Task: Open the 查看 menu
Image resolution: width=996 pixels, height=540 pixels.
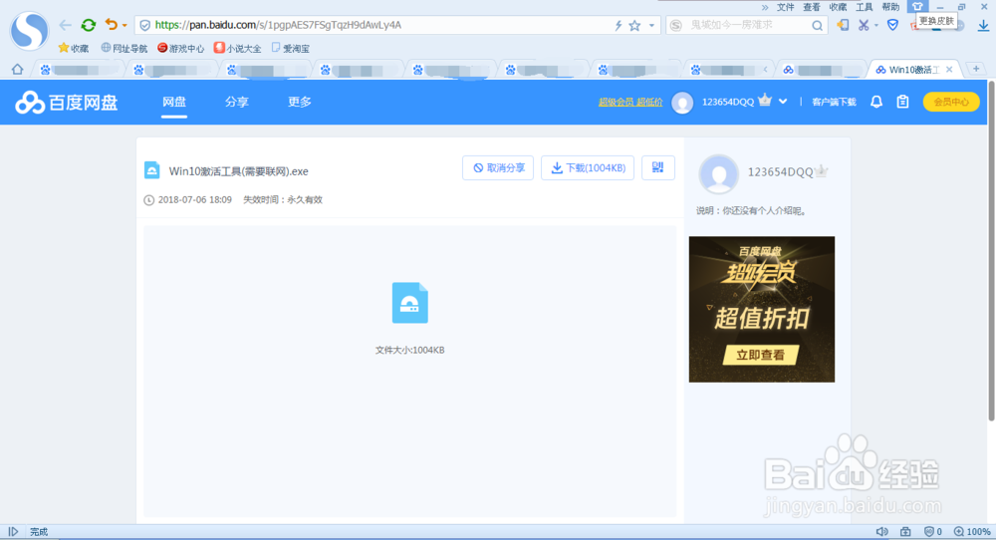Action: point(812,7)
